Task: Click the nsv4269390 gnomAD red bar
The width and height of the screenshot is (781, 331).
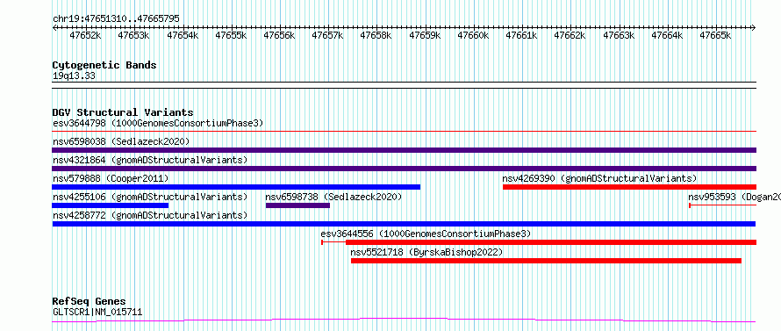Action: pyautogui.click(x=629, y=187)
